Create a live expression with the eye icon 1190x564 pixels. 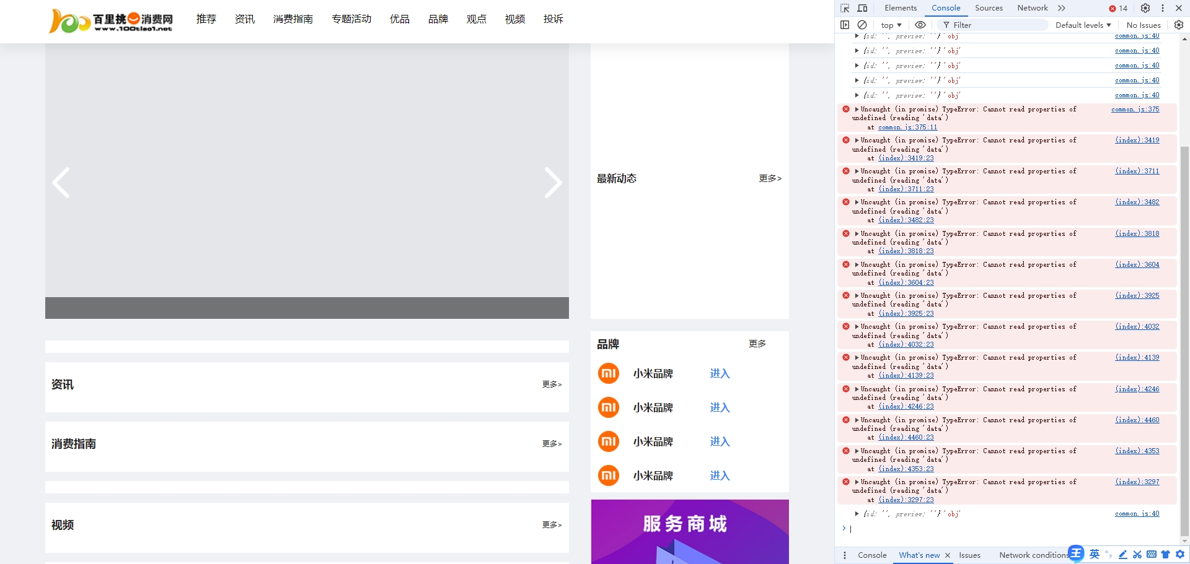pos(920,25)
